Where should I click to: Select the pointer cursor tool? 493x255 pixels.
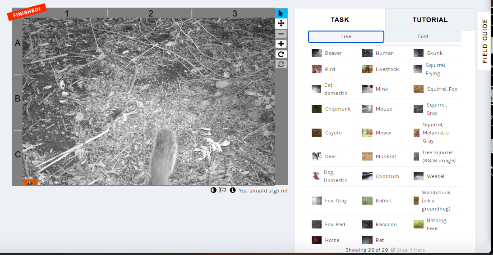(x=281, y=13)
